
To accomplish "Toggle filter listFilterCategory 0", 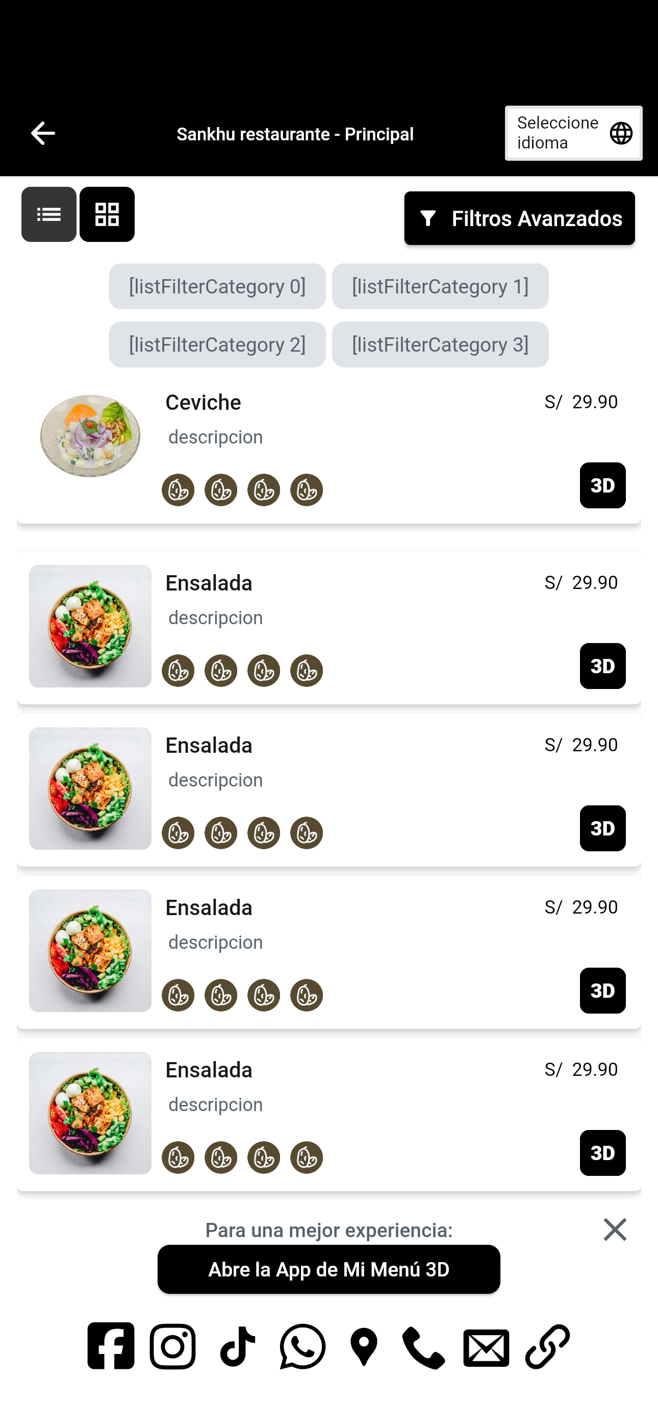I will pos(217,286).
